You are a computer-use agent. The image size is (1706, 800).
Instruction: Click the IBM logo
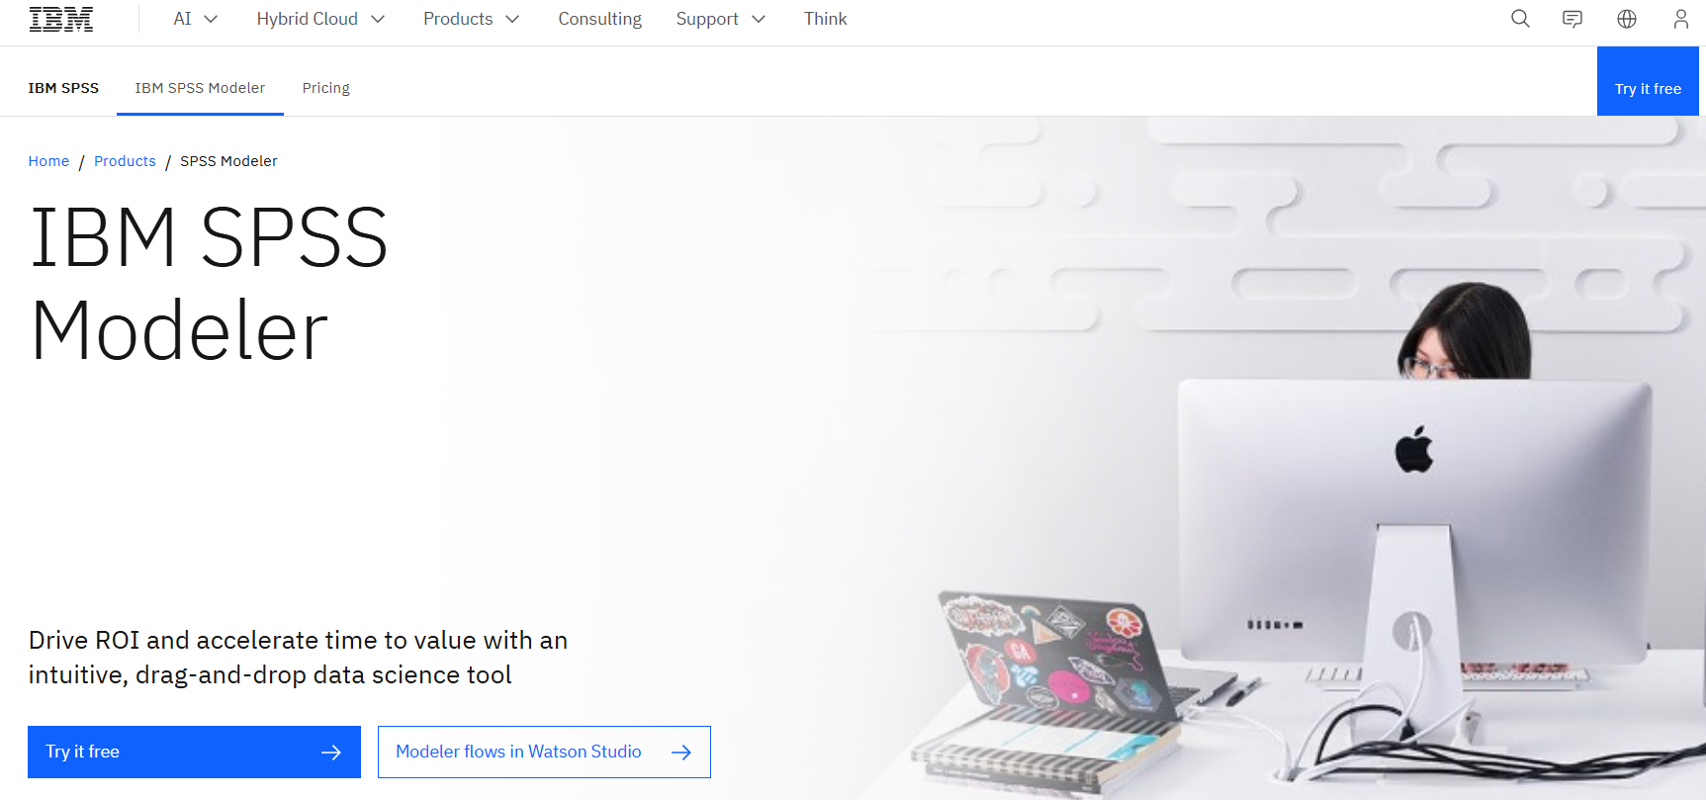point(61,19)
